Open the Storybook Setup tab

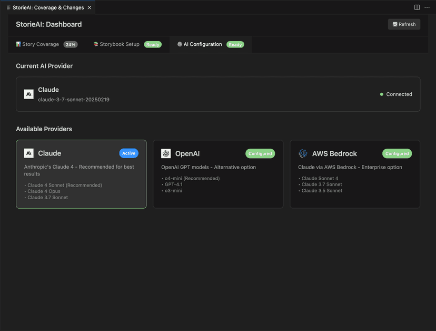point(120,44)
